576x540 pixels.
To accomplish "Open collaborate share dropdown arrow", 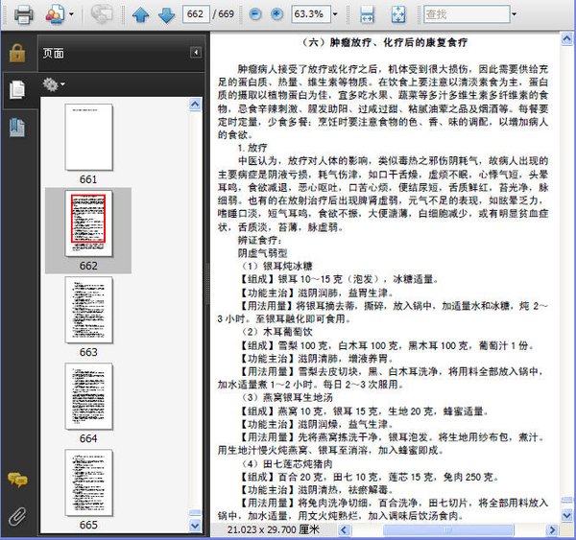I will (x=71, y=14).
